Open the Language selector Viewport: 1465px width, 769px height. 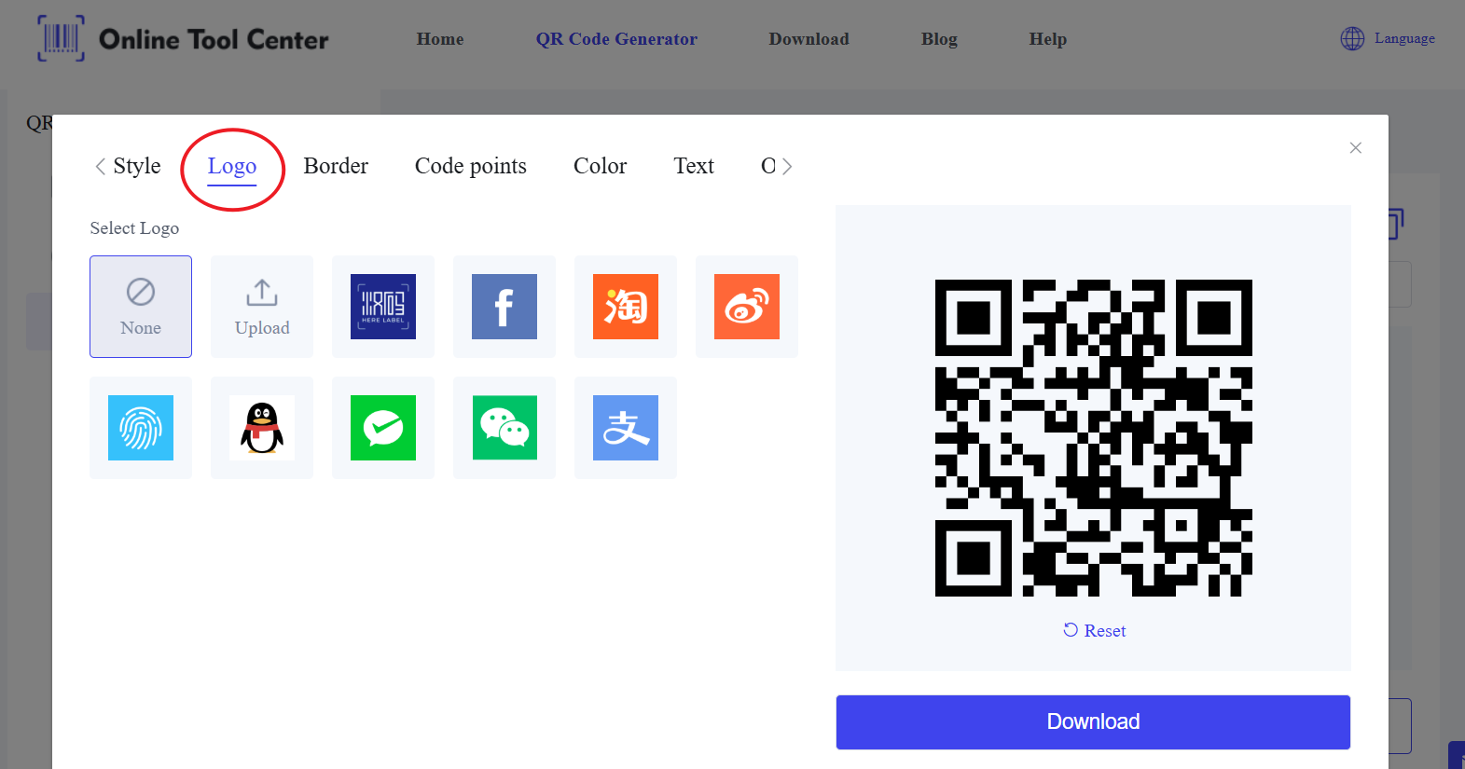click(1388, 38)
